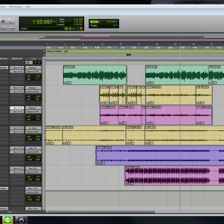
Task: Open the 'no input' selector on the yellow stereo track
Action: (34, 128)
